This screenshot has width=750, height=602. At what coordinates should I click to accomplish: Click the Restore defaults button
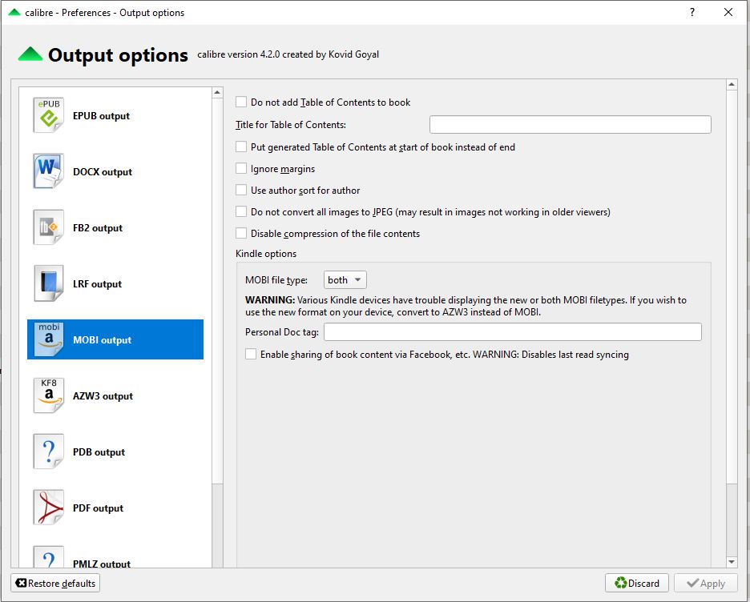coord(55,584)
